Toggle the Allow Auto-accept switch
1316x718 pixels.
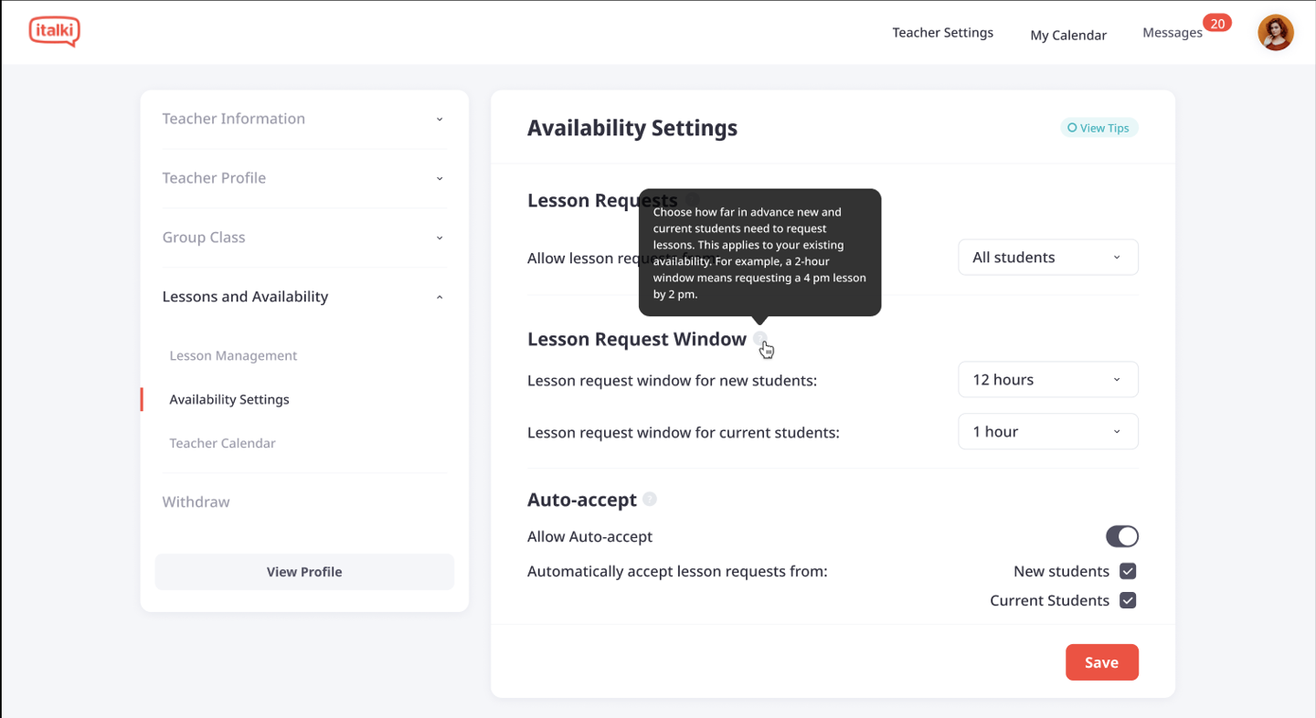click(x=1122, y=536)
